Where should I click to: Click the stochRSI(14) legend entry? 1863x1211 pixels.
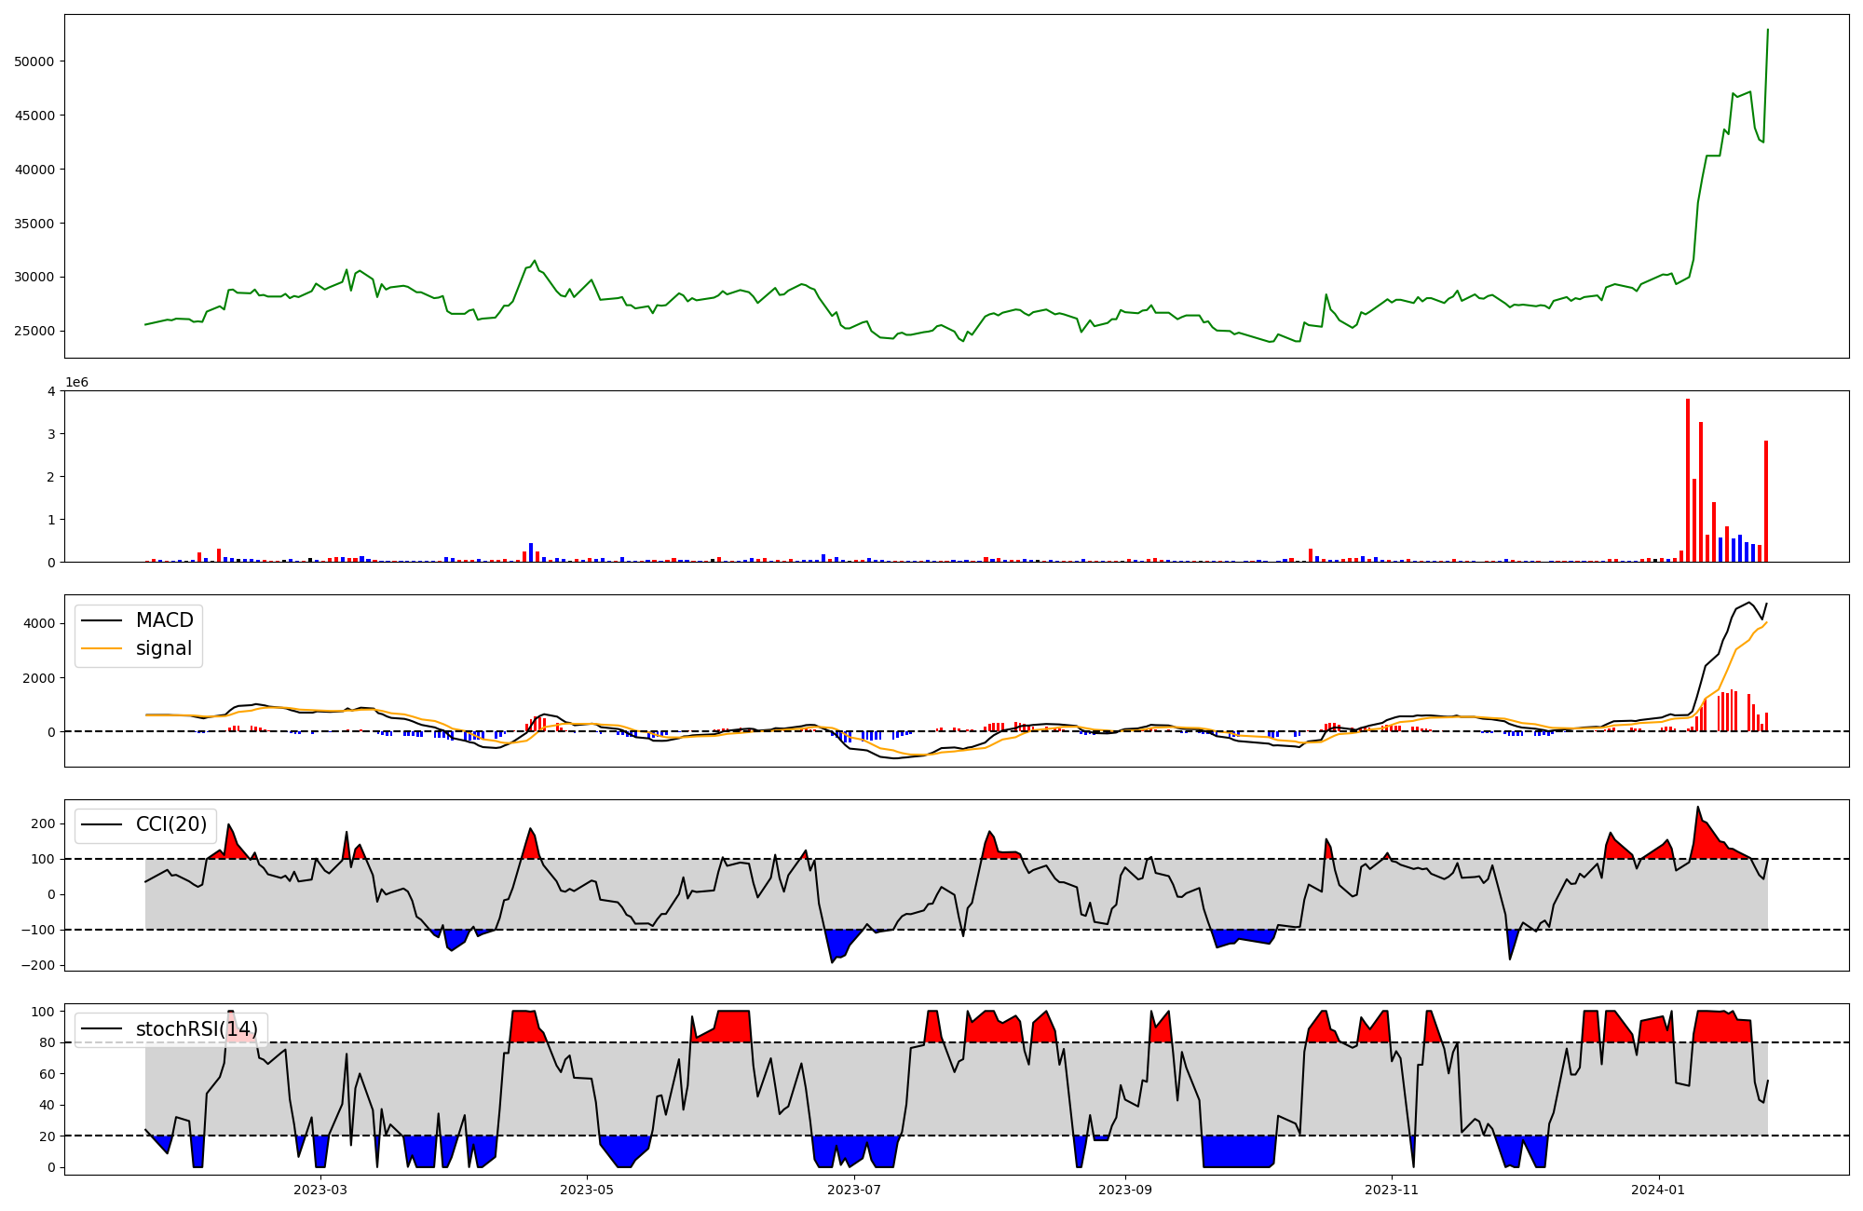coord(197,1028)
